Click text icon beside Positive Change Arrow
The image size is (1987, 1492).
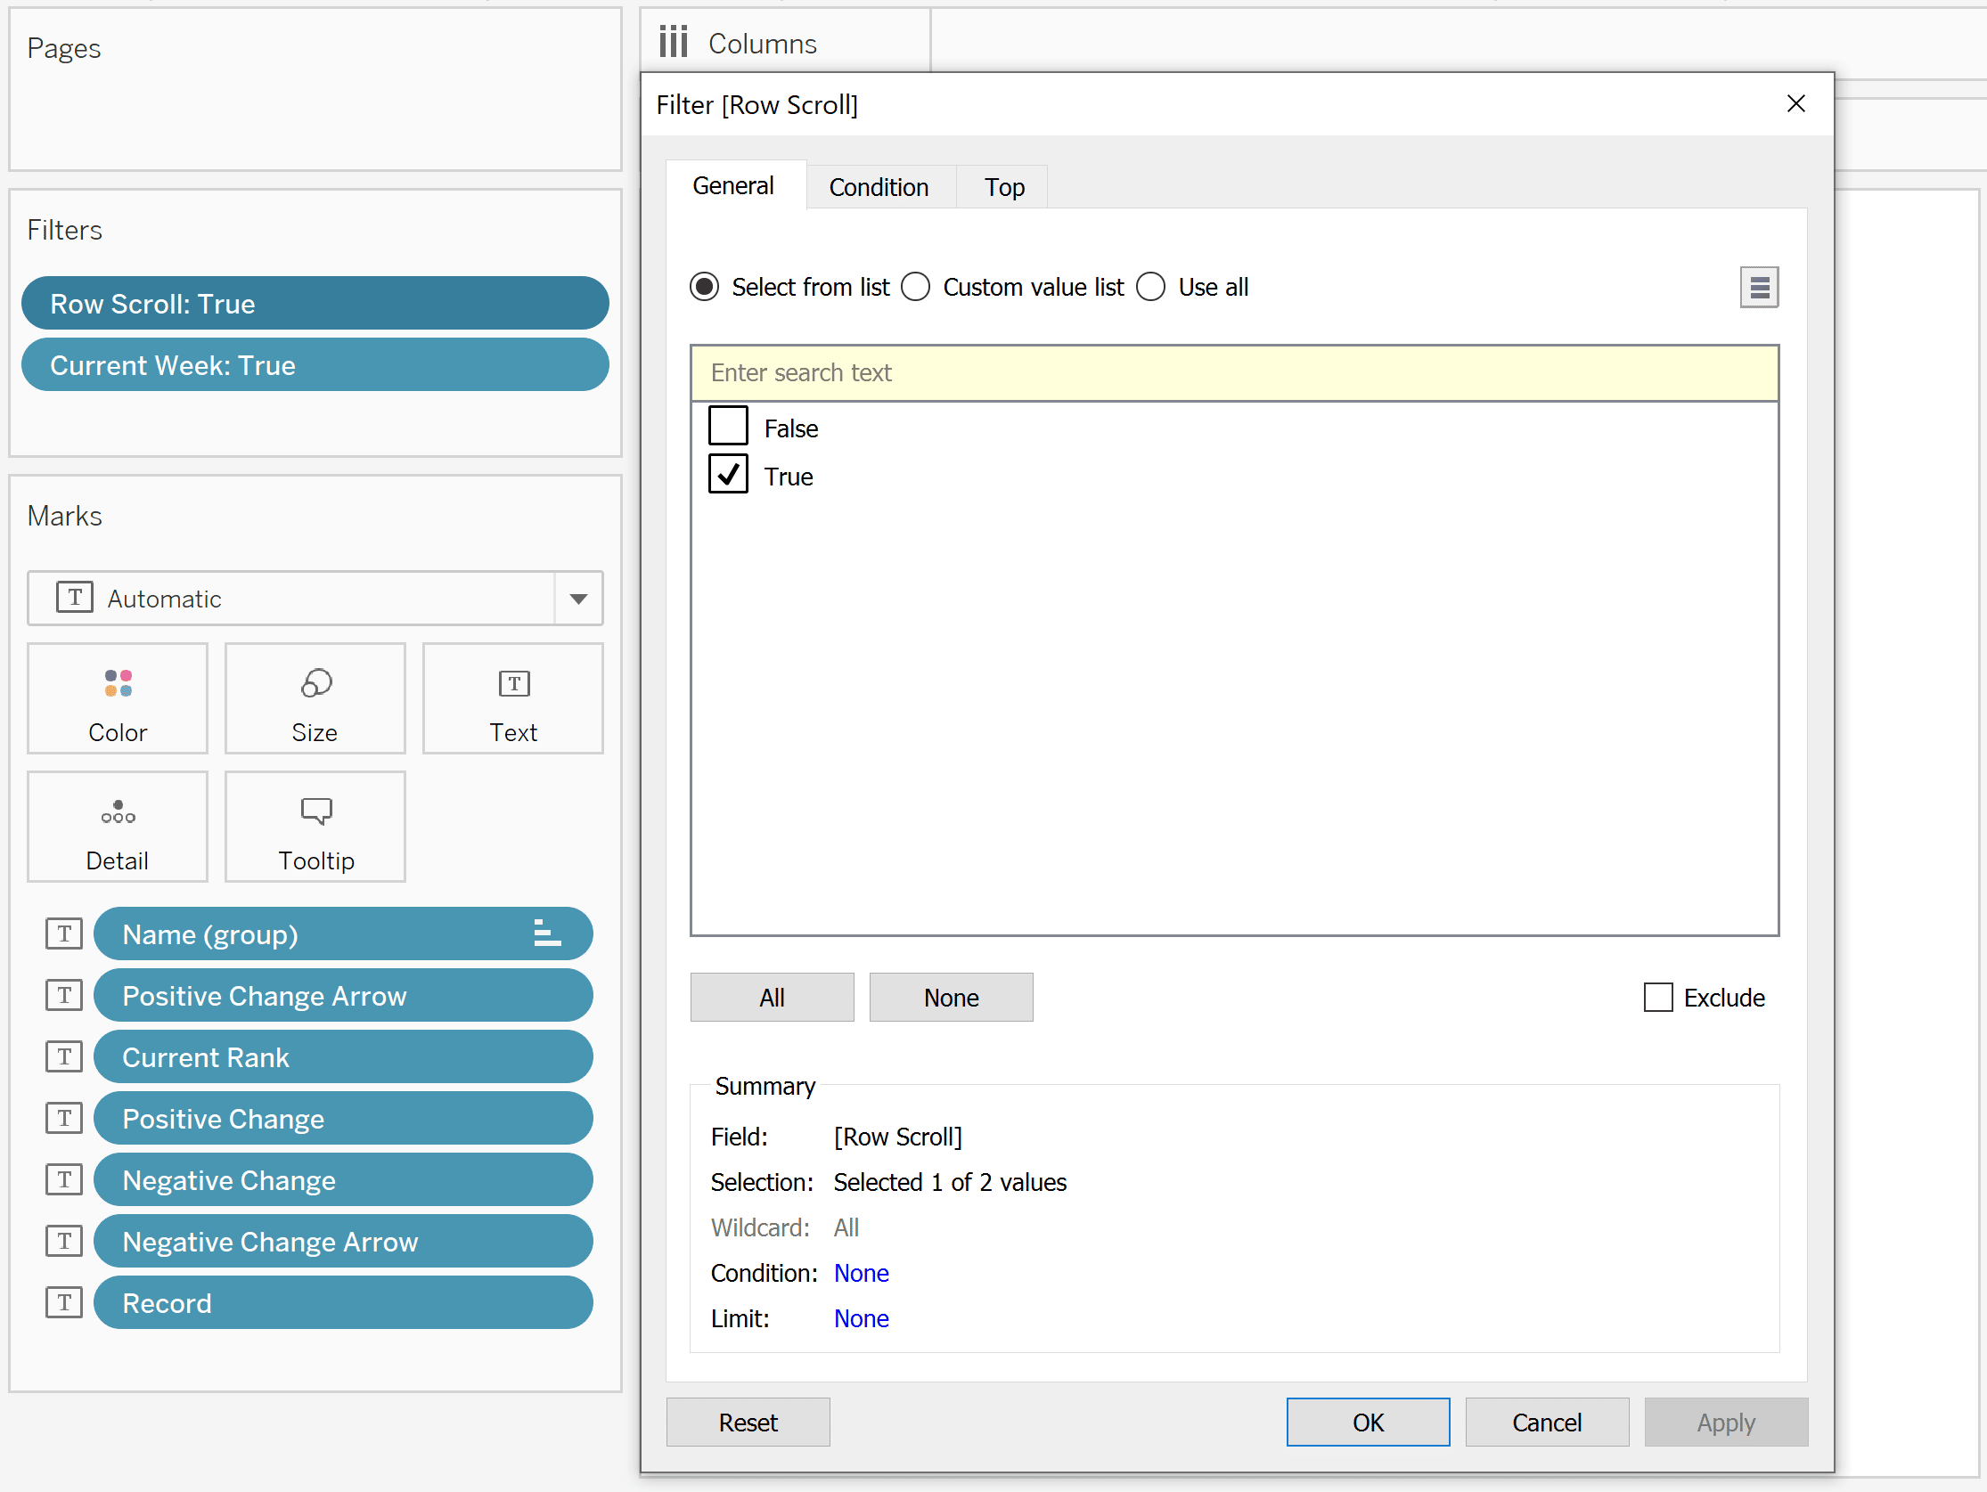(65, 995)
